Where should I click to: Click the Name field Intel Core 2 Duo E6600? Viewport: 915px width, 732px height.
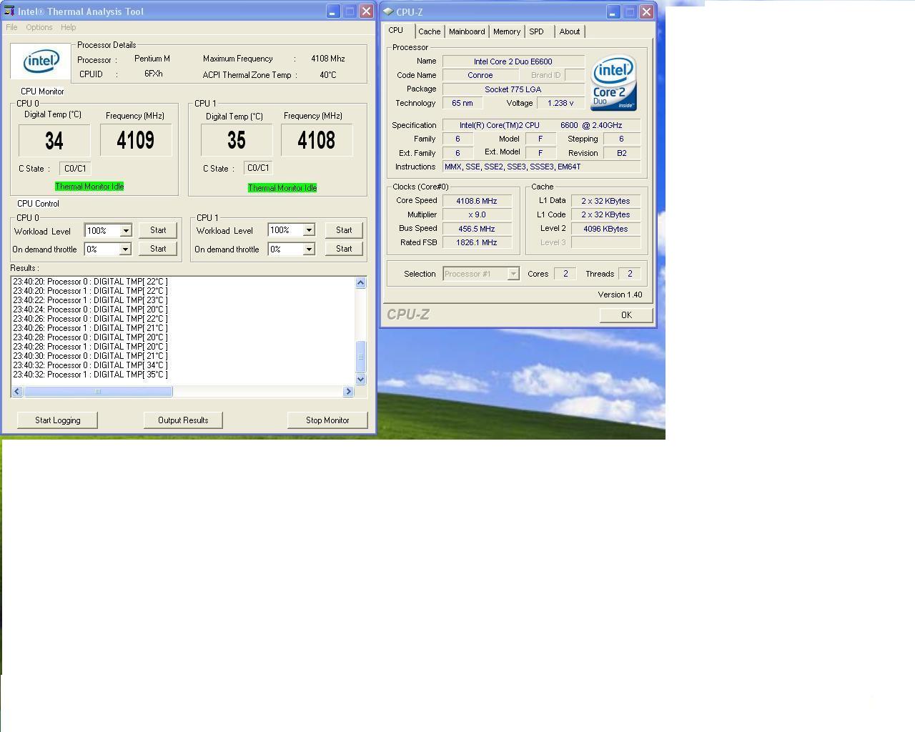pyautogui.click(x=513, y=61)
